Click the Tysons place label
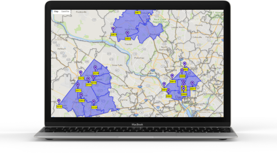277x153 pixels. 133,94
